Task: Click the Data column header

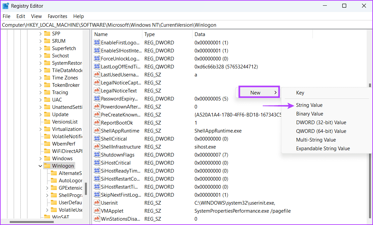Action: click(x=252, y=34)
